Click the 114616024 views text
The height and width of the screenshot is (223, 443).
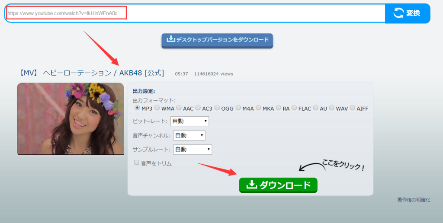click(x=214, y=74)
